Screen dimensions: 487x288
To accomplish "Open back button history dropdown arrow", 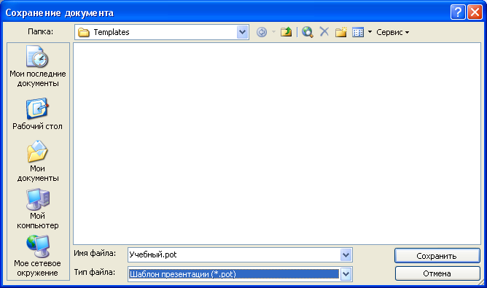I will pos(273,32).
